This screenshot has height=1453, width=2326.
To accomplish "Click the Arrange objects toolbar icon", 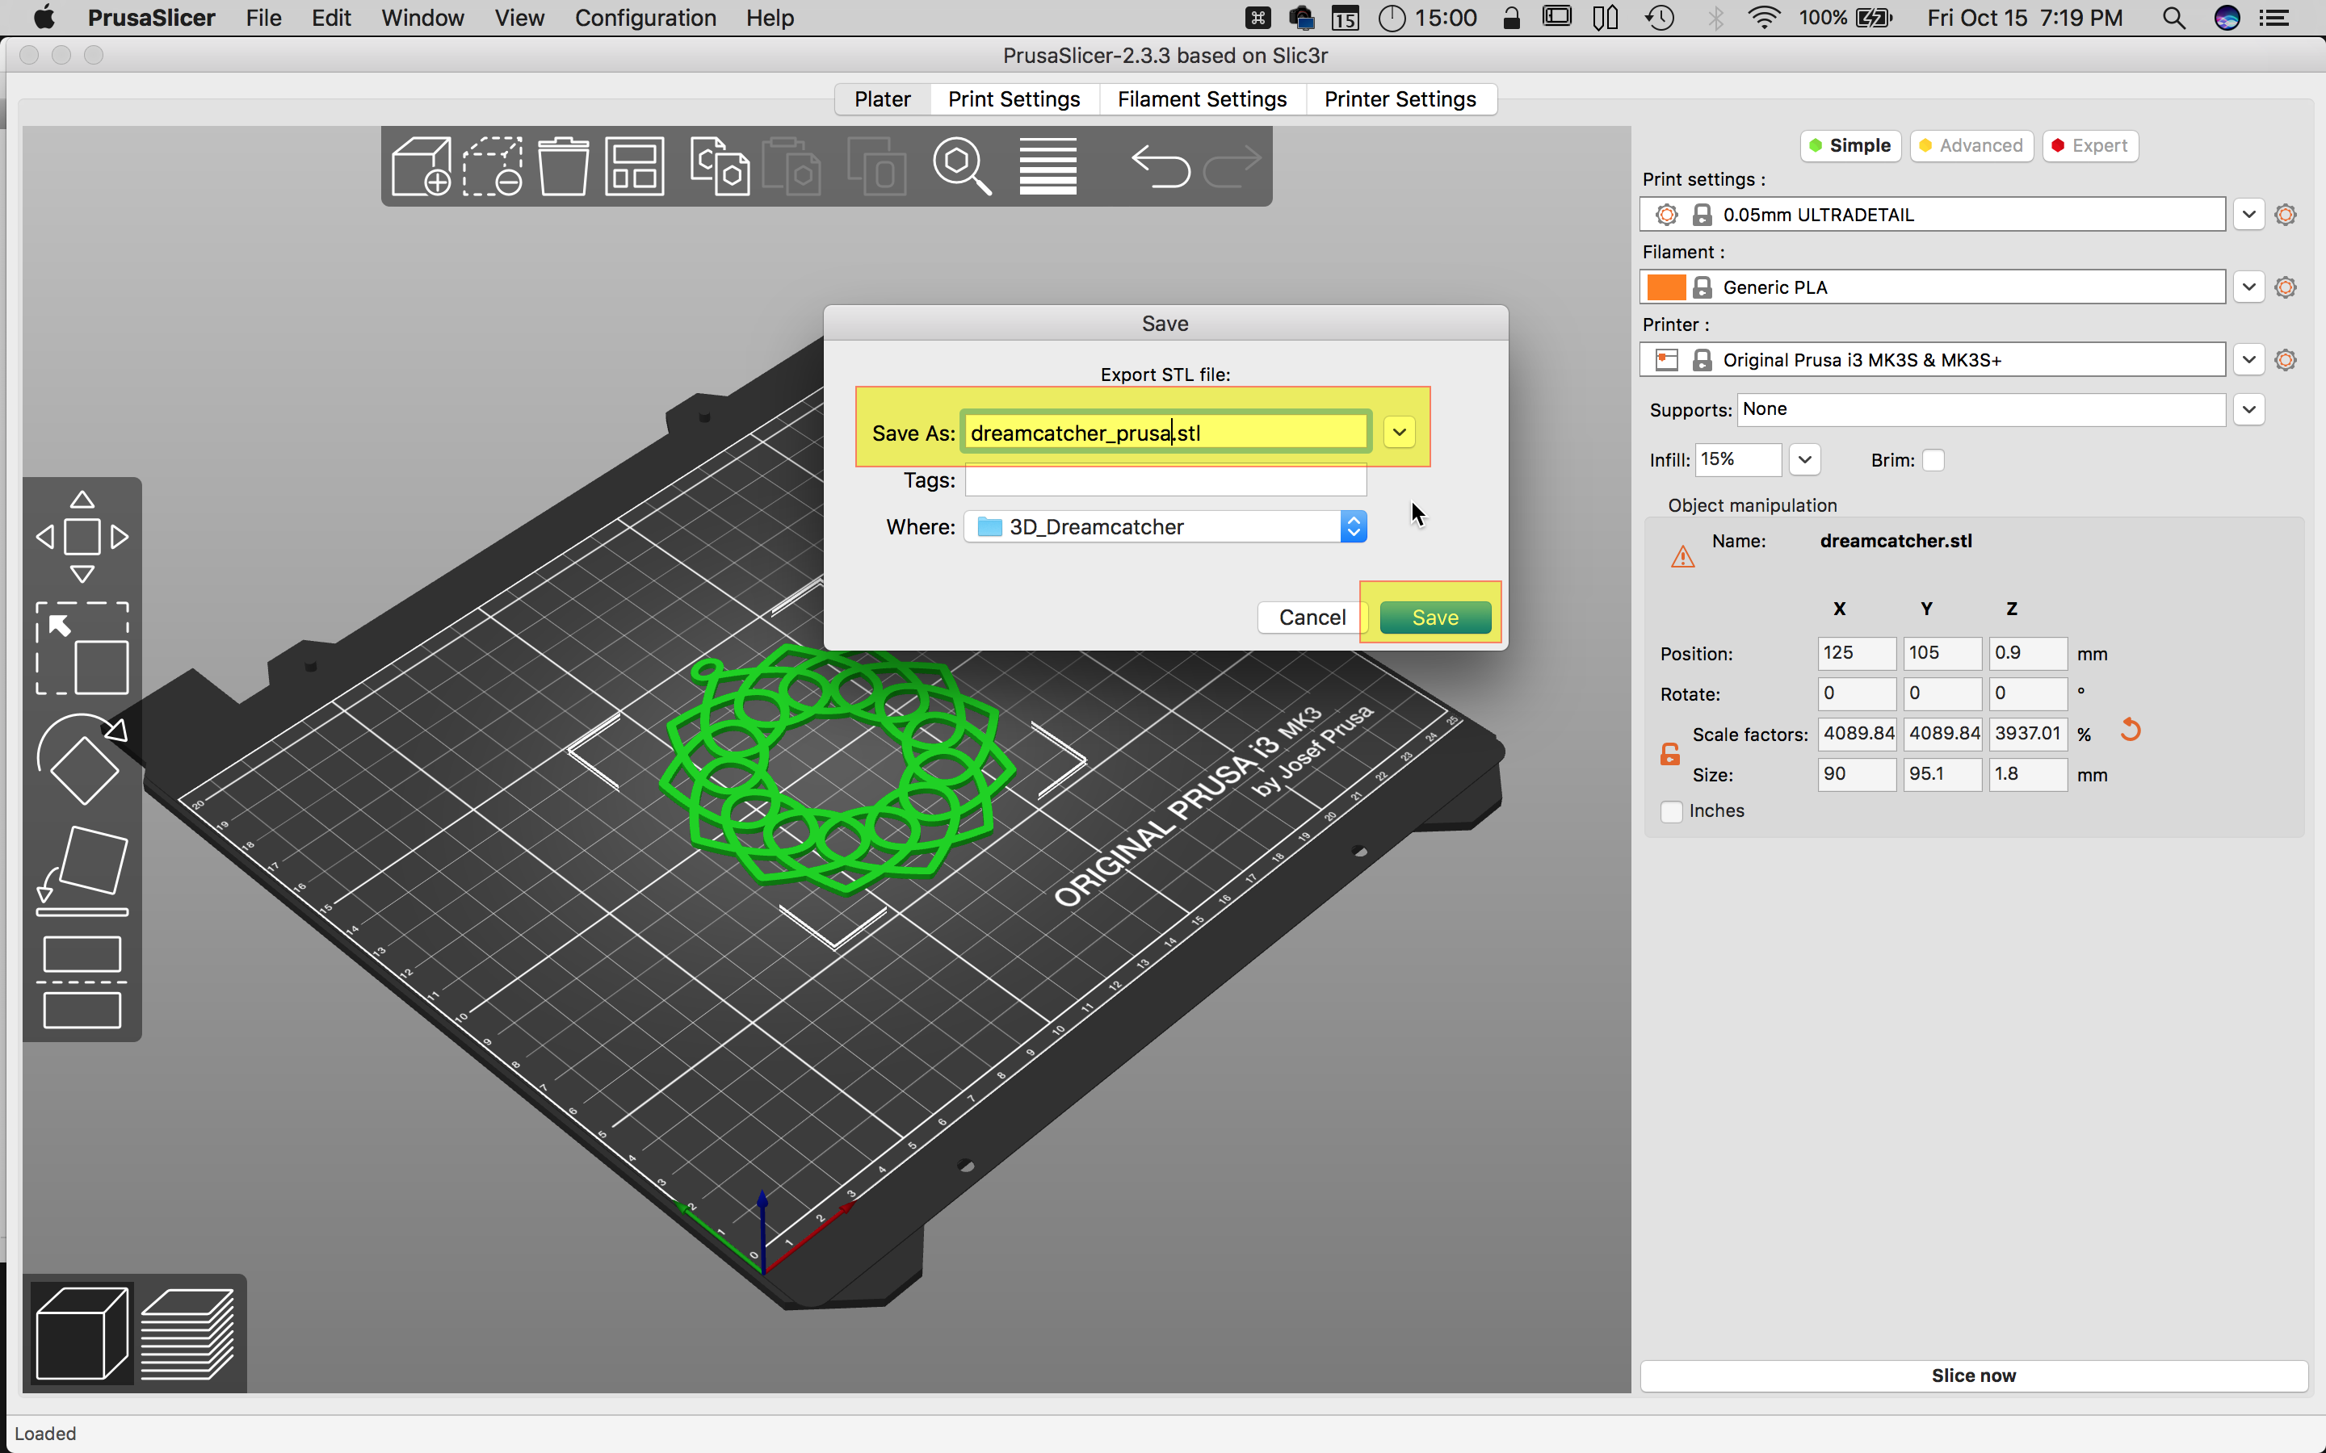I will click(x=634, y=166).
